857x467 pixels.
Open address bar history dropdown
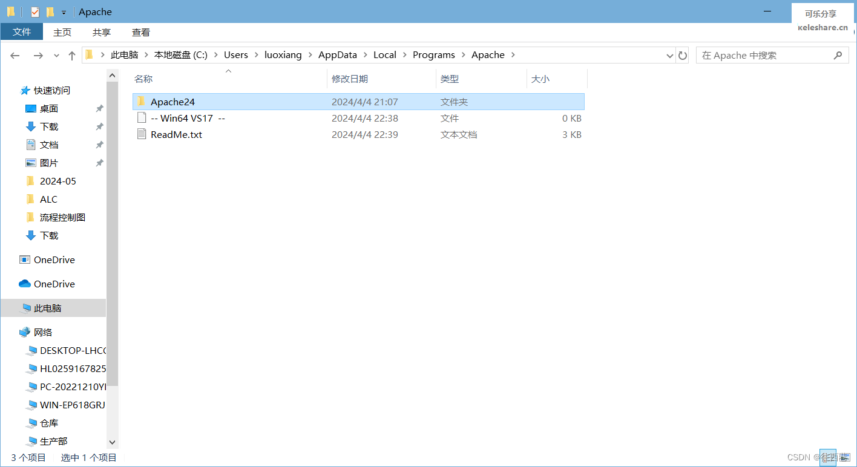coord(669,56)
